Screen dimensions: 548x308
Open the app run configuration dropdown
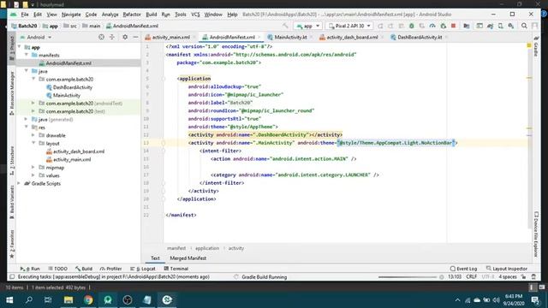tap(307, 26)
